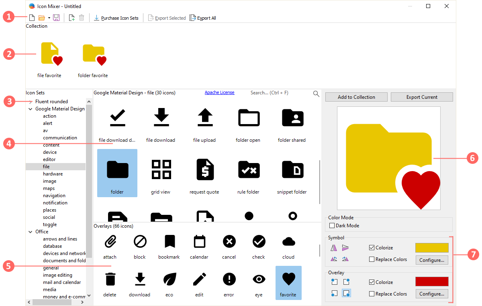Rotate the symbol counter-clockwise
482x306 pixels.
coord(334,259)
